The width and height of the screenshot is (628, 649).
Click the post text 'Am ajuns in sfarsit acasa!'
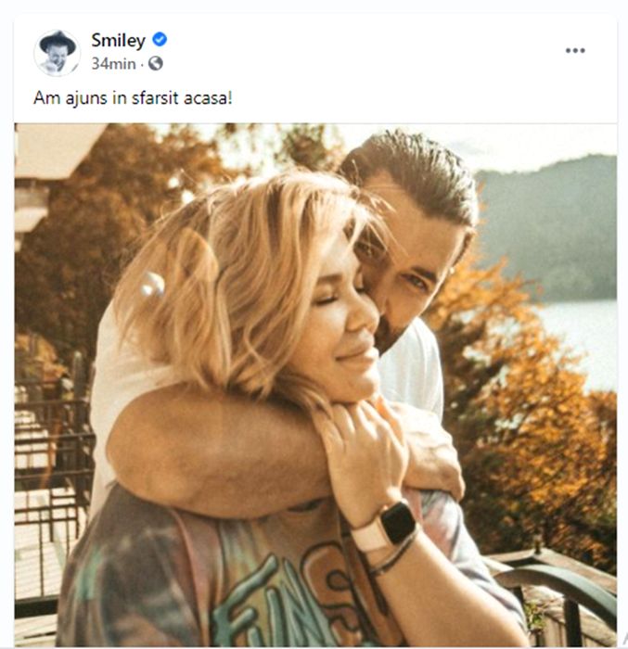[x=133, y=97]
